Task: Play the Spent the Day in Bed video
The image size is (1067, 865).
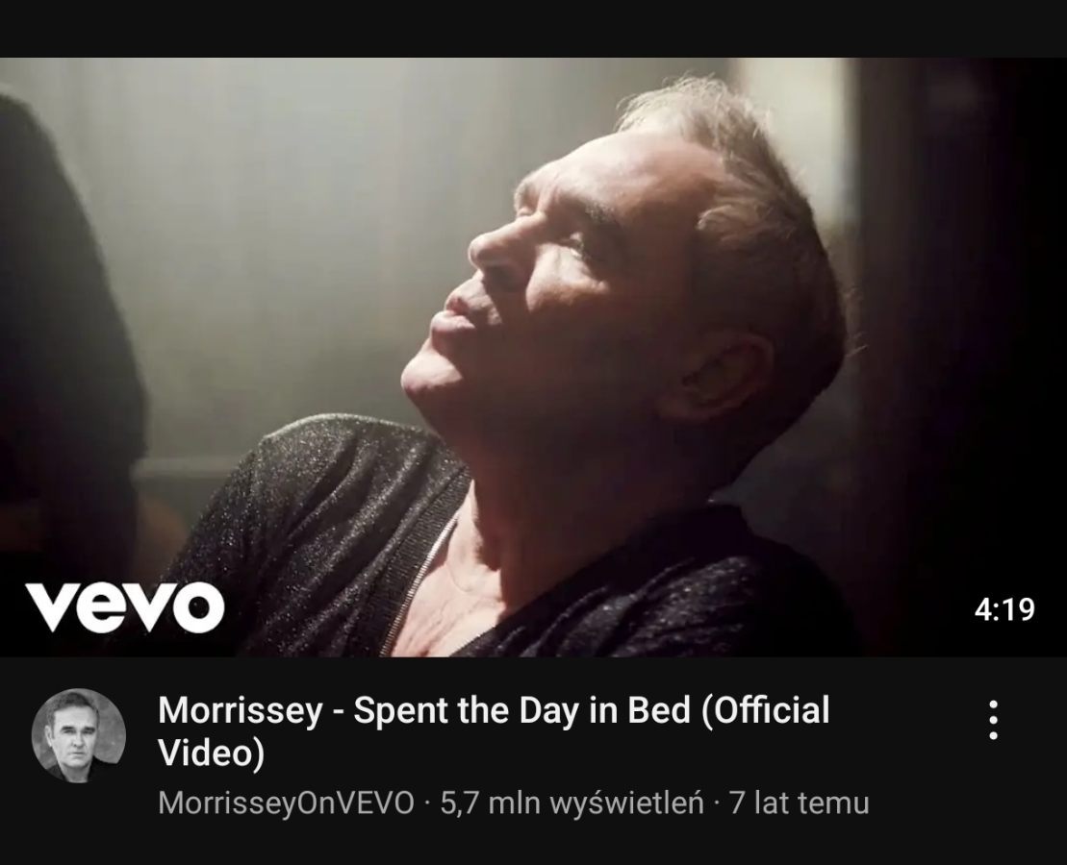Action: pos(533,357)
